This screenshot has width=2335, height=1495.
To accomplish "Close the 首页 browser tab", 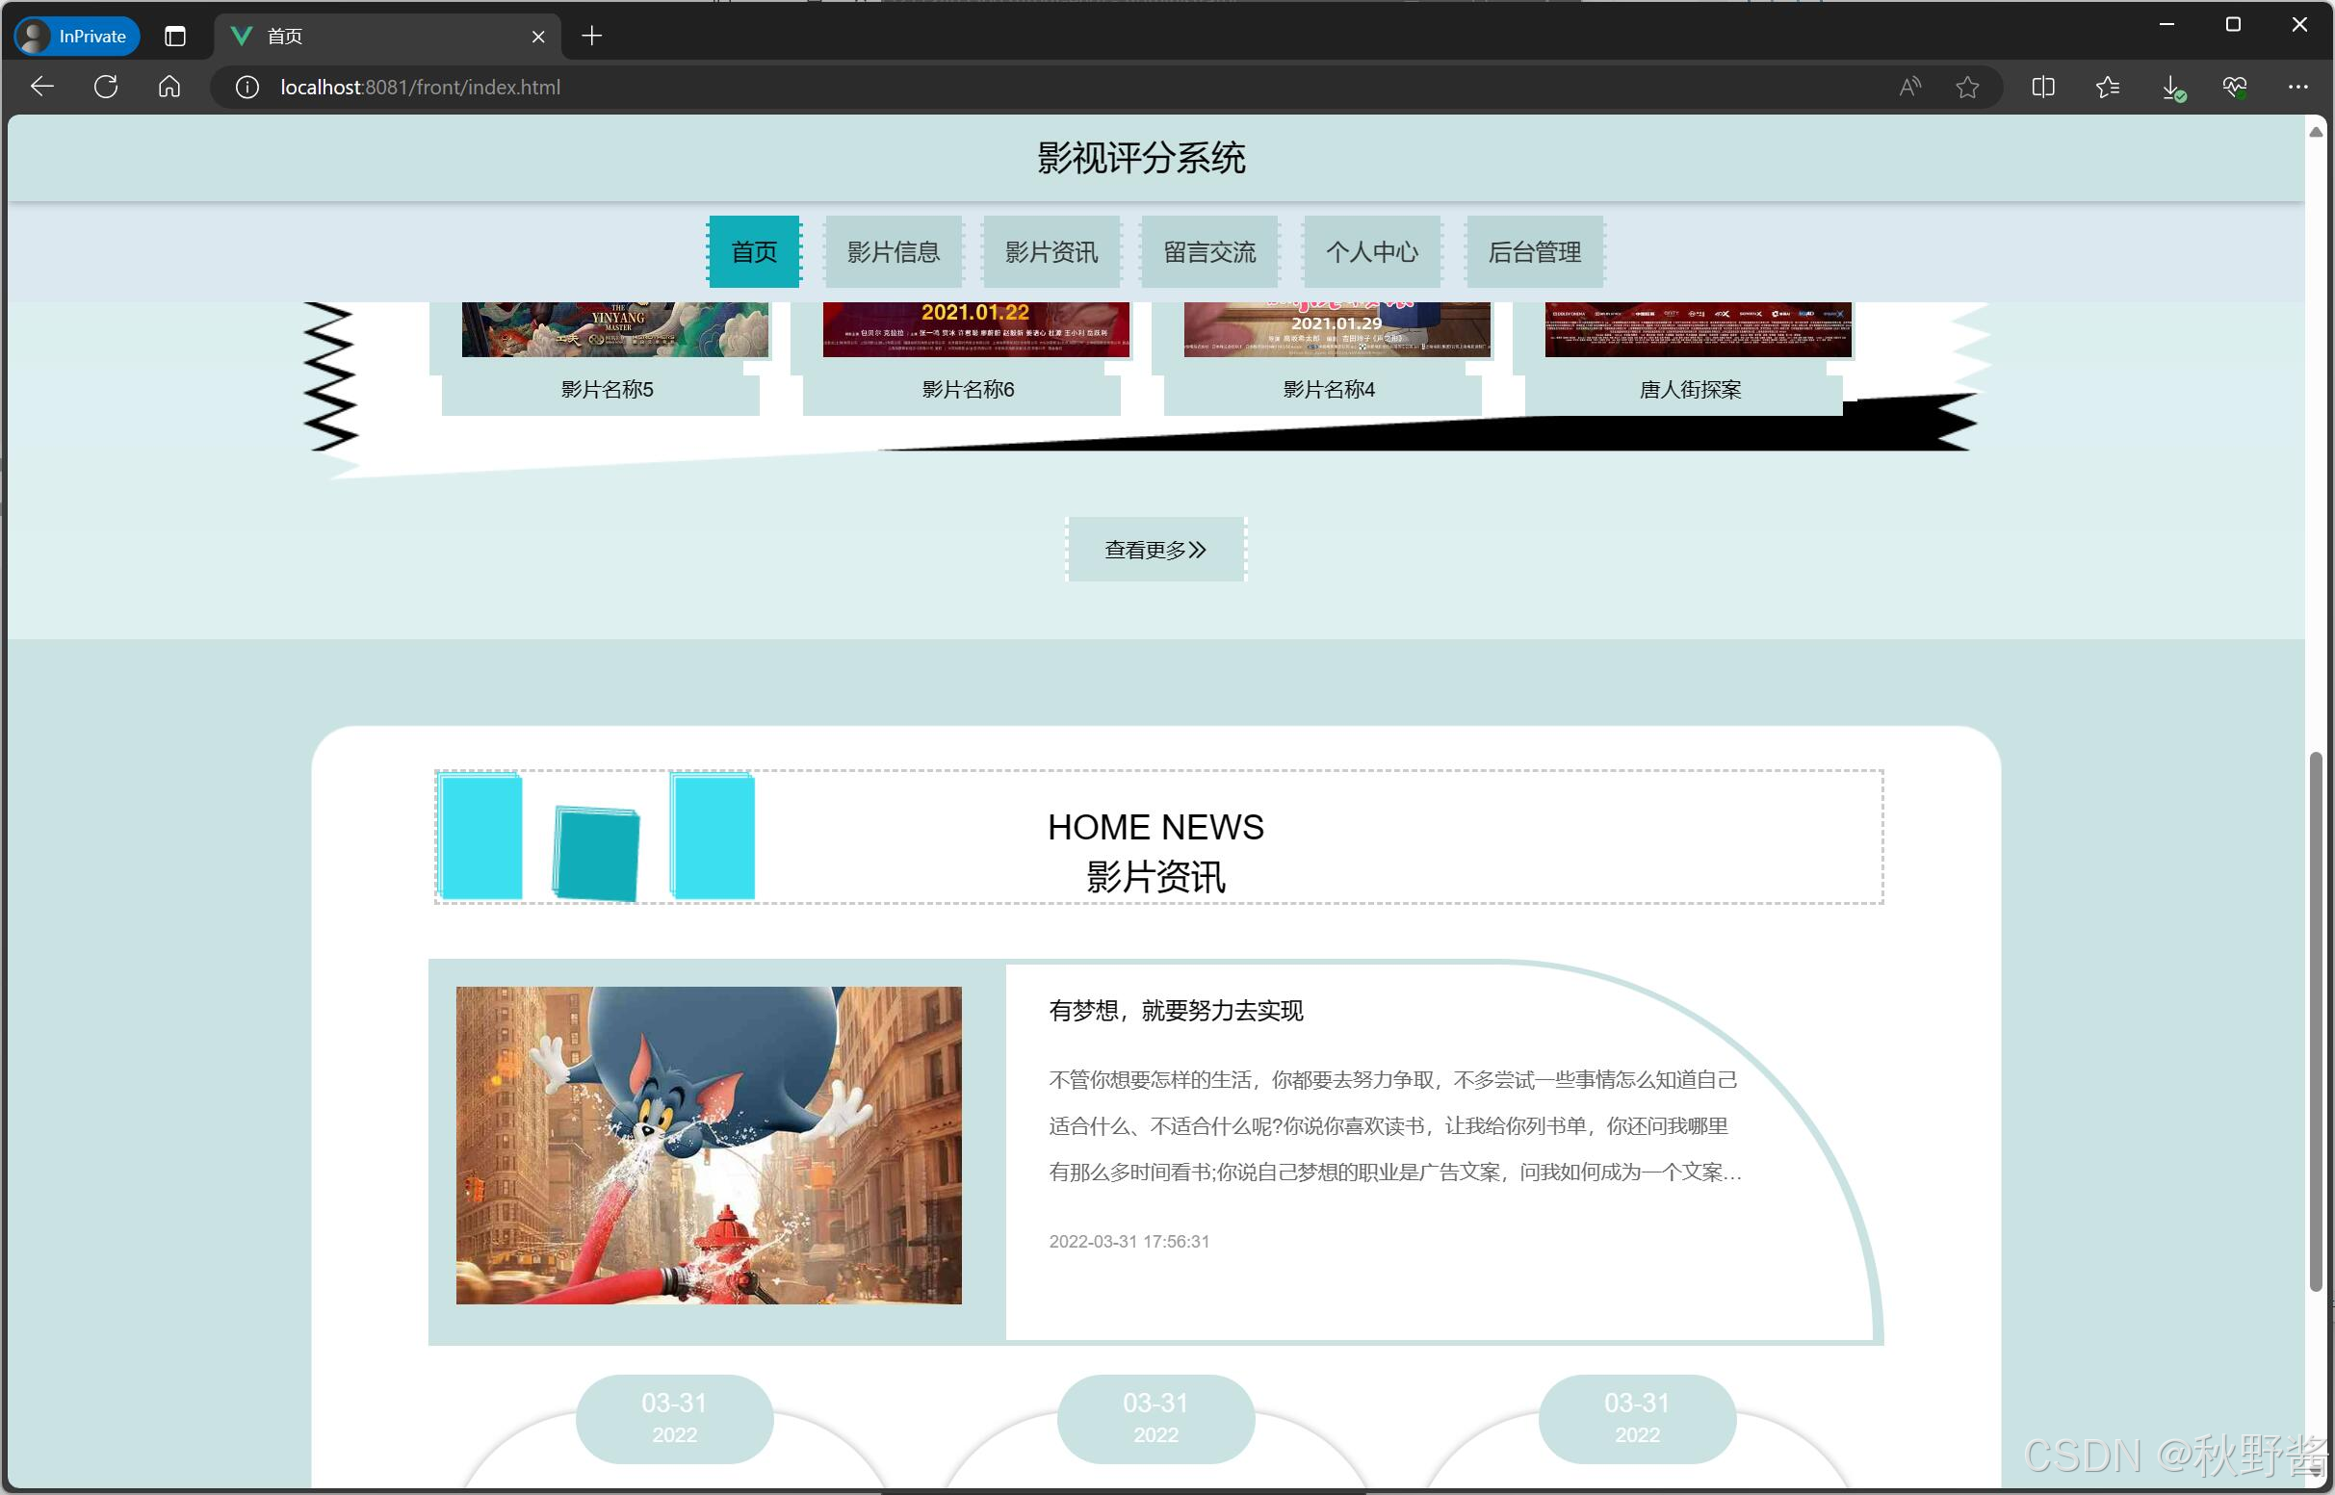I will pyautogui.click(x=538, y=37).
